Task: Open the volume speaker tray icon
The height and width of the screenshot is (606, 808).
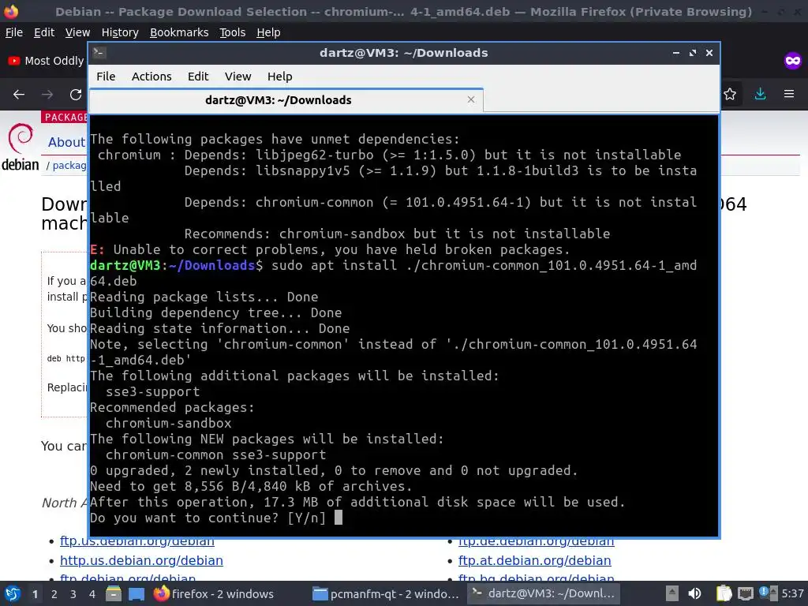Action: click(694, 593)
